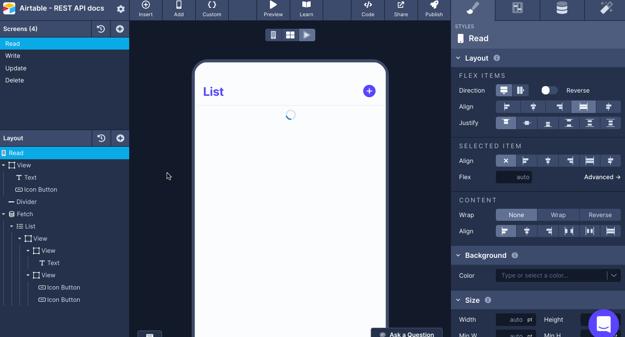Open Screens history icon
The image size is (625, 337).
[101, 29]
